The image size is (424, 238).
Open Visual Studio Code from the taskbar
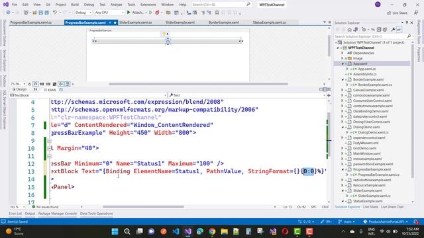(176, 231)
